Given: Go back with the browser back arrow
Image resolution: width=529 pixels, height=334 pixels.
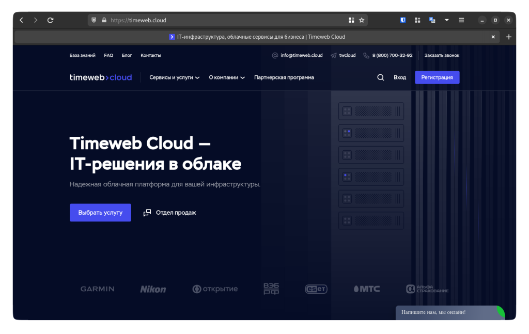Looking at the screenshot, I should tap(22, 20).
